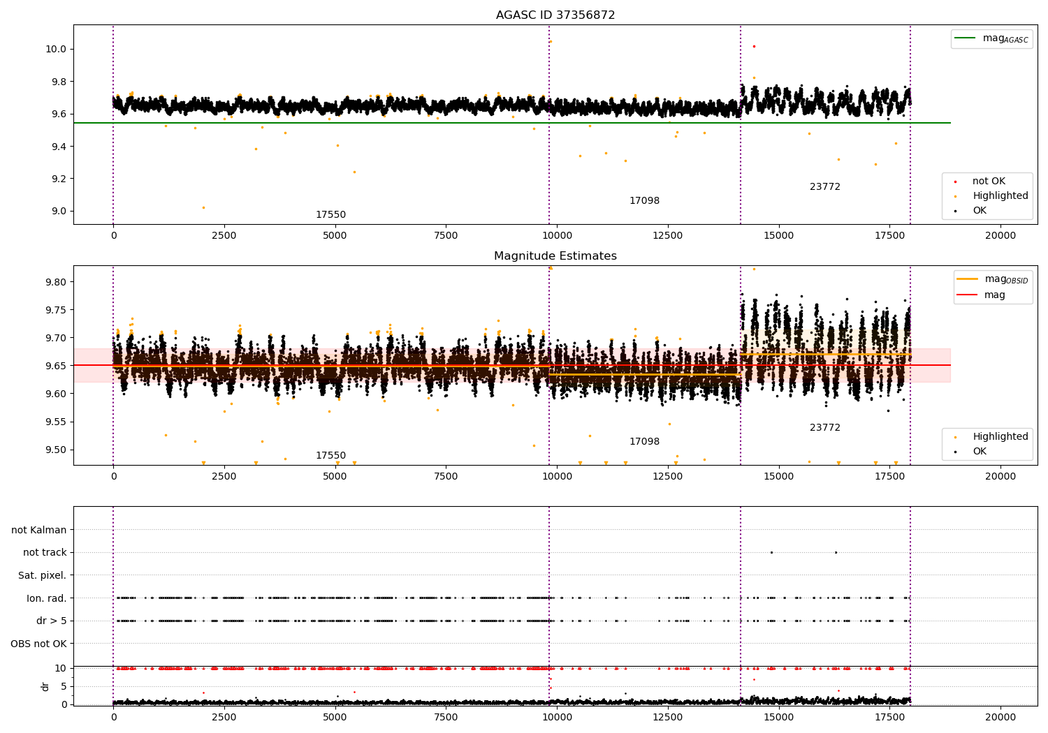1048x733 pixels.
Task: Select the "Ion. rad." axis label
Action: pos(47,598)
